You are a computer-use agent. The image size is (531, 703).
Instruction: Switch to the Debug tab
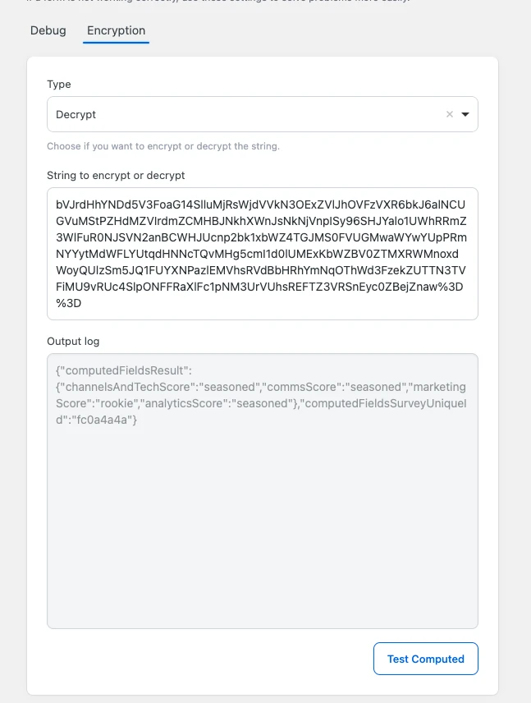tap(48, 30)
